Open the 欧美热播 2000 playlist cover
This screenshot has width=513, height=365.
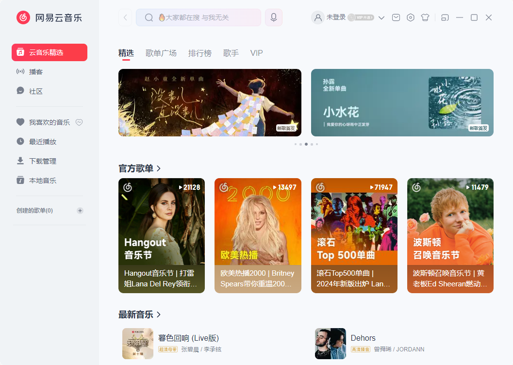[258, 221]
